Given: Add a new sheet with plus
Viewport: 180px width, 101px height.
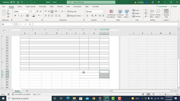Looking at the screenshot, I should [27, 91].
